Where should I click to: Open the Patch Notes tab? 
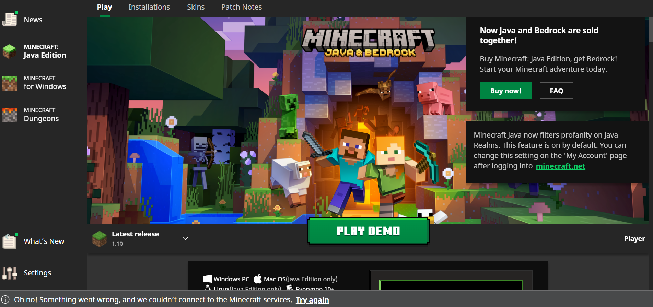click(241, 7)
